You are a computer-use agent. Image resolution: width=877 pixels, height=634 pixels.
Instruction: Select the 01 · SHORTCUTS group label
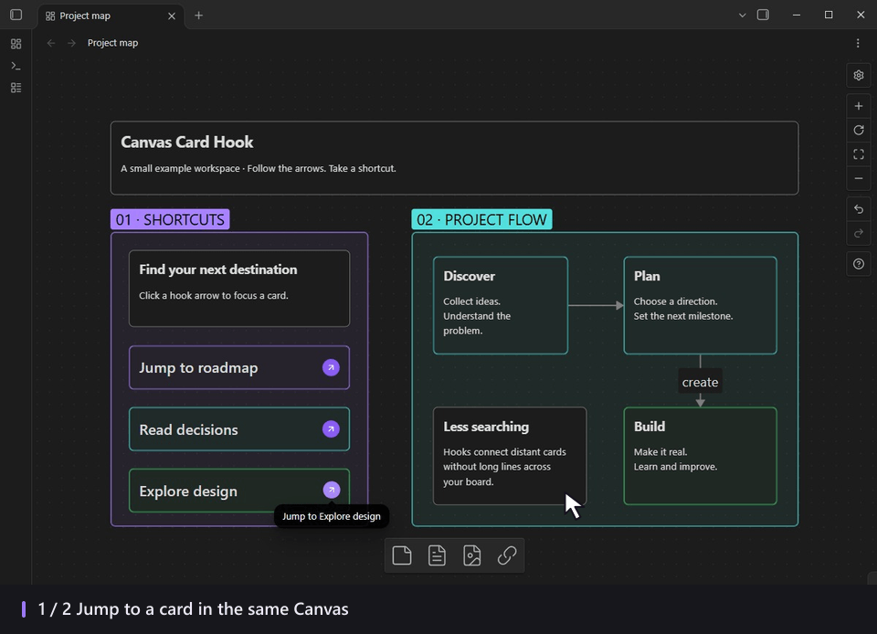[170, 220]
